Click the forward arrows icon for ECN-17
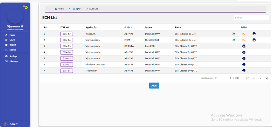 pyautogui.click(x=234, y=34)
